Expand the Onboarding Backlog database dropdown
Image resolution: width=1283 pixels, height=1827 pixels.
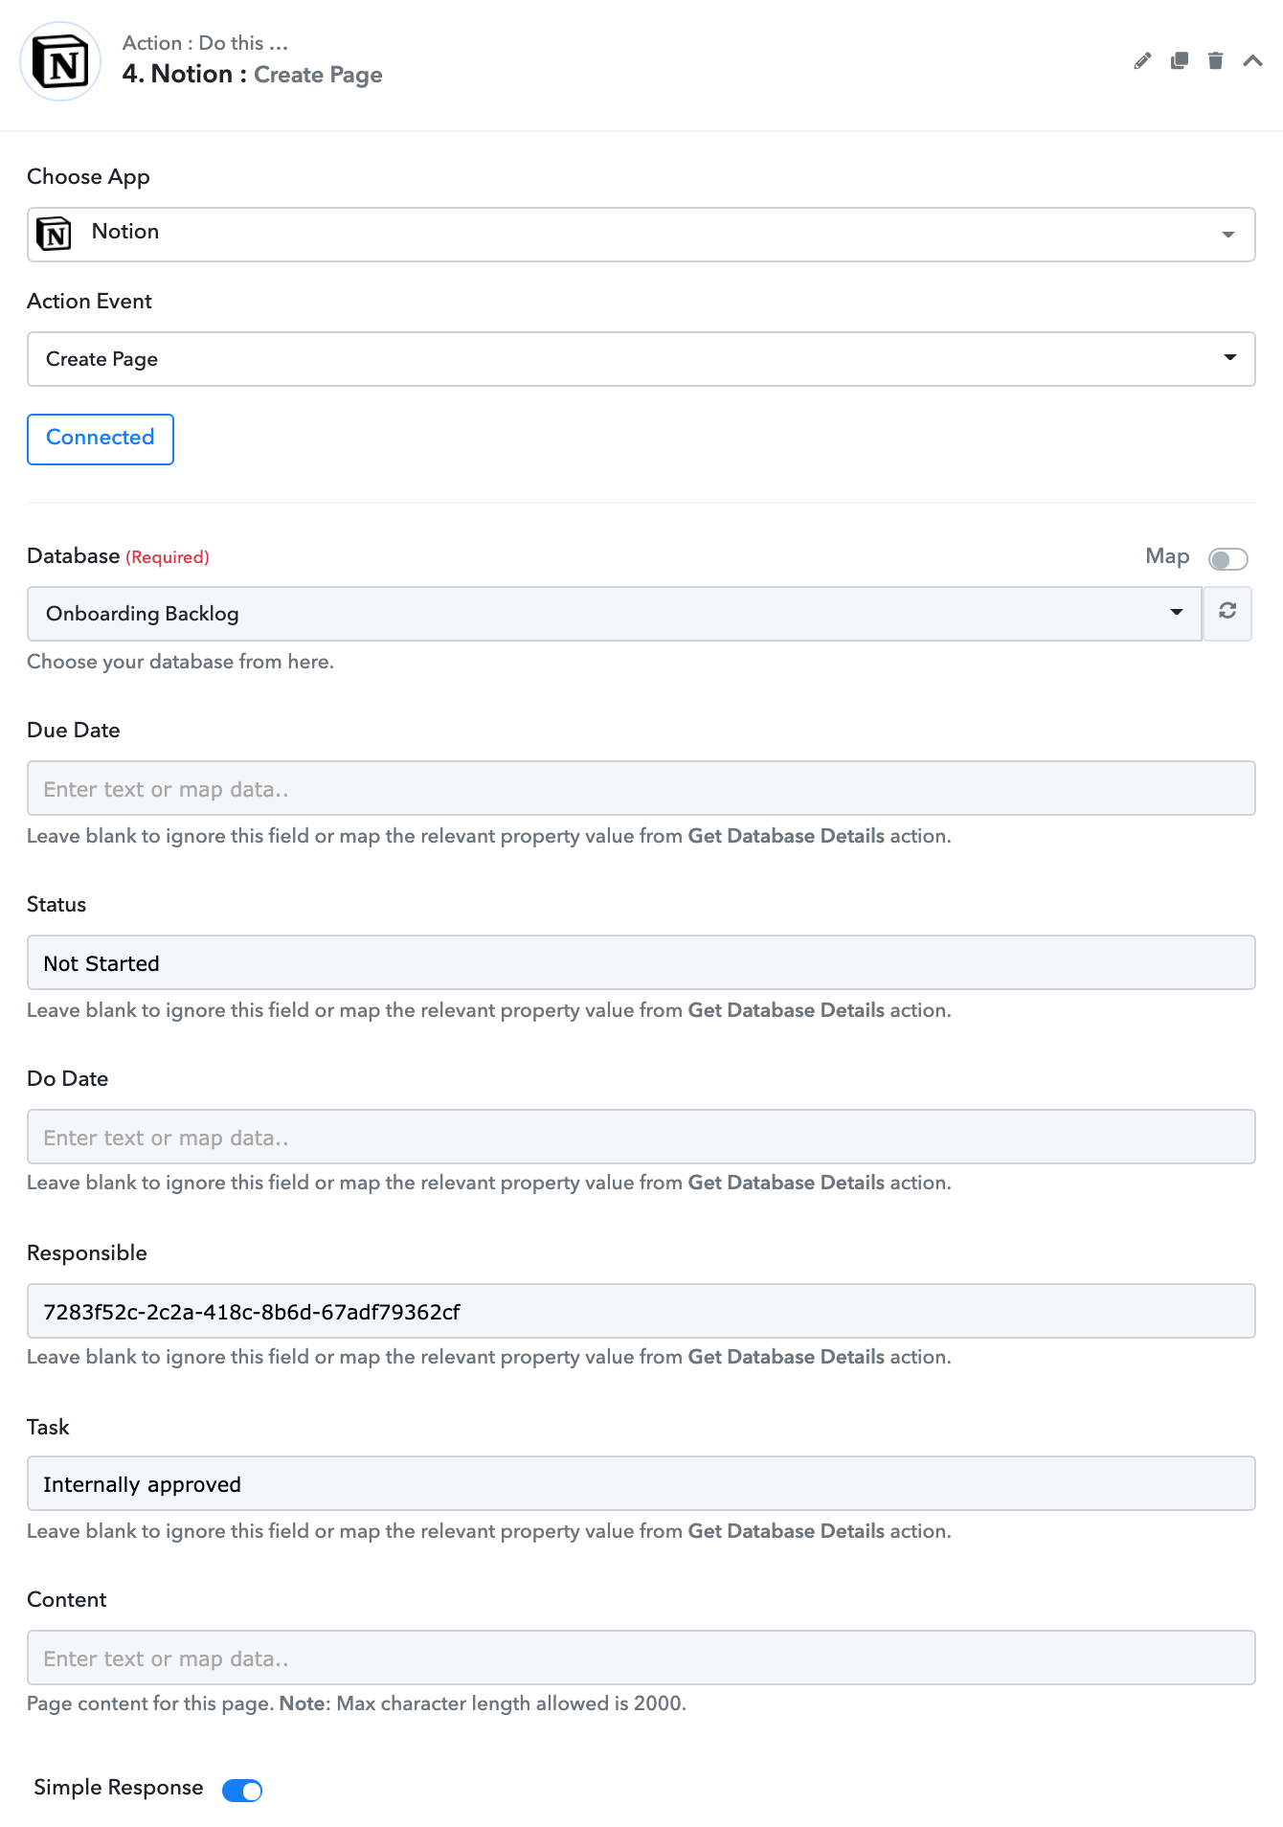615,614
